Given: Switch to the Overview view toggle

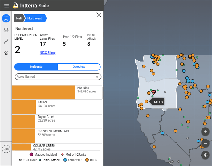Looking at the screenshot, I should [x=79, y=67].
